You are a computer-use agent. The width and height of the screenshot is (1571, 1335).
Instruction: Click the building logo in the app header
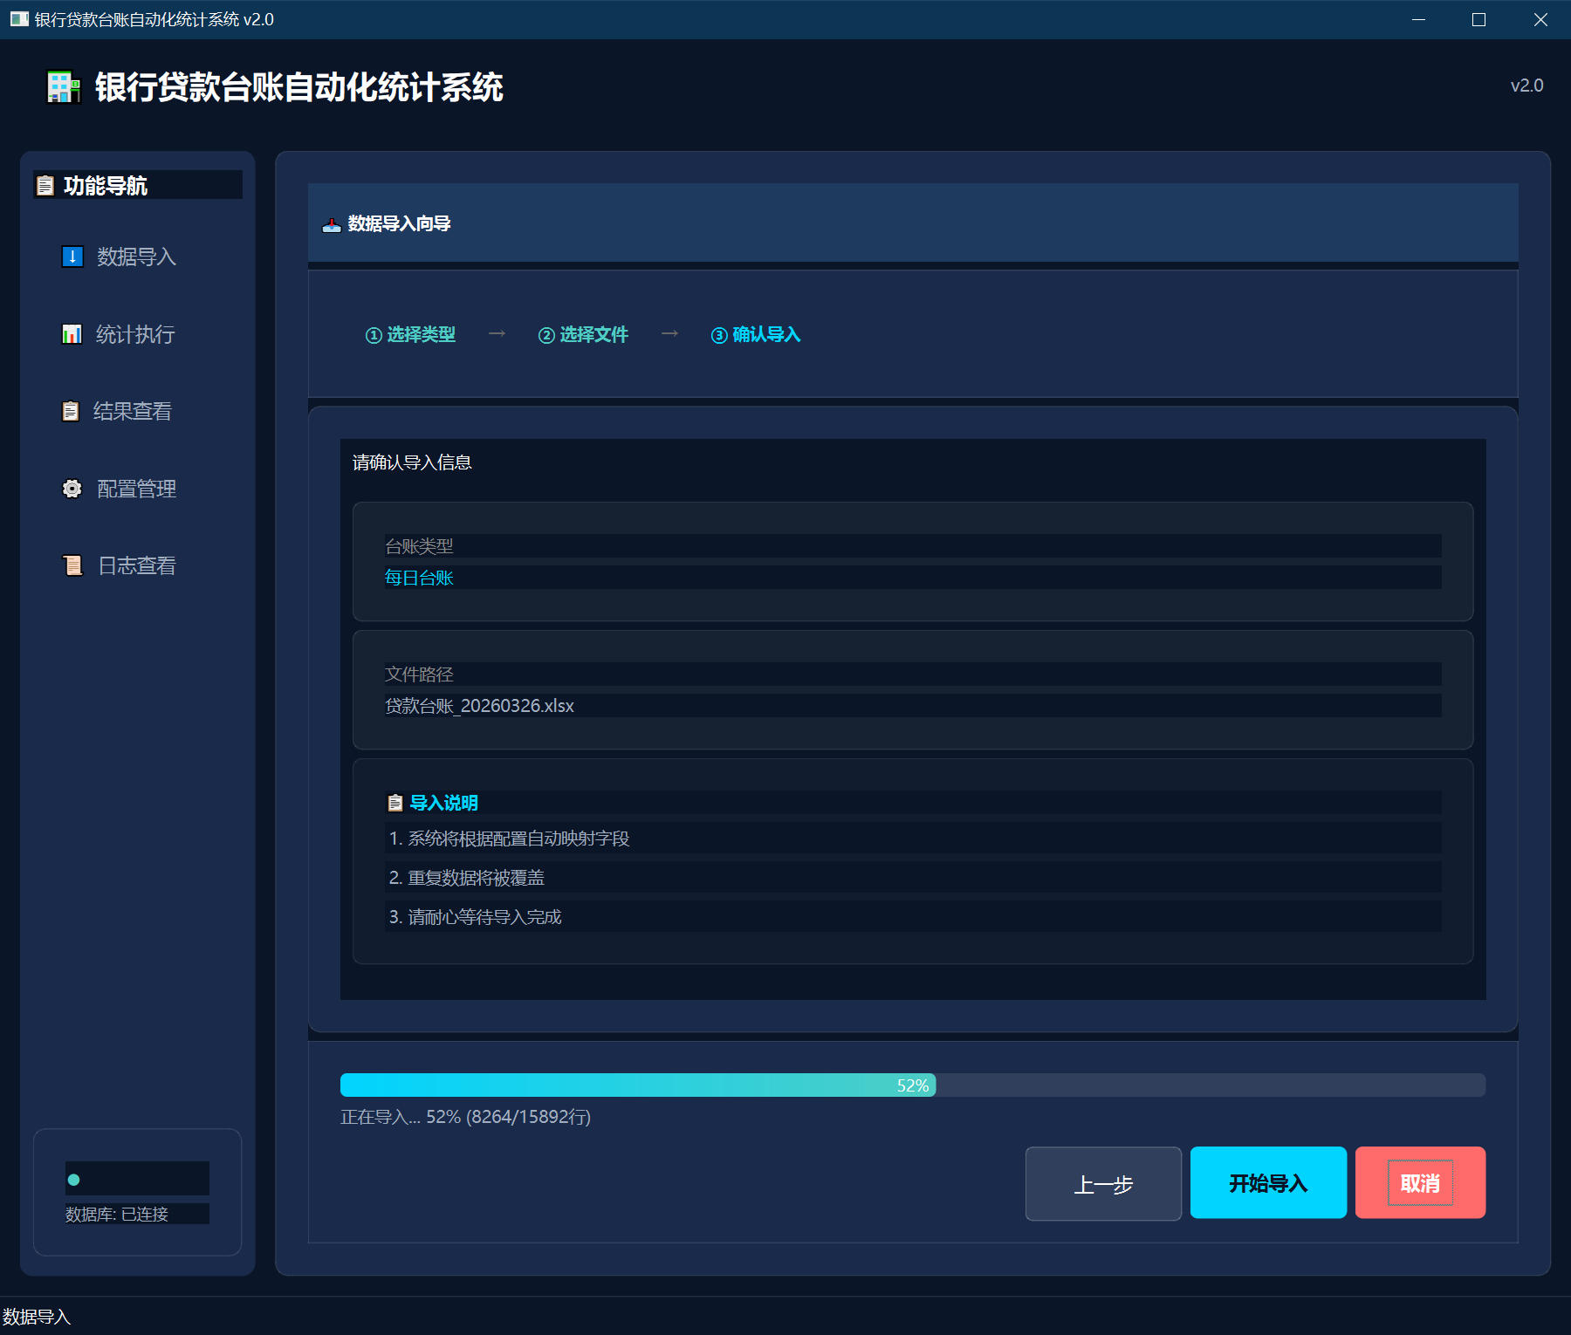click(x=64, y=87)
